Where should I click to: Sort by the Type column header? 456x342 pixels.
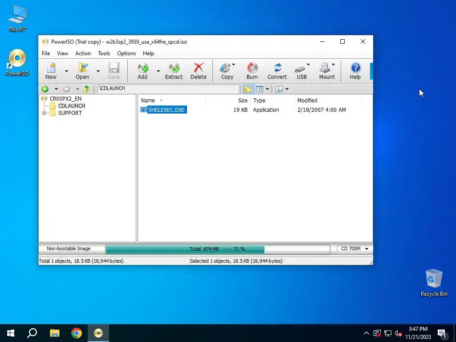coord(272,101)
